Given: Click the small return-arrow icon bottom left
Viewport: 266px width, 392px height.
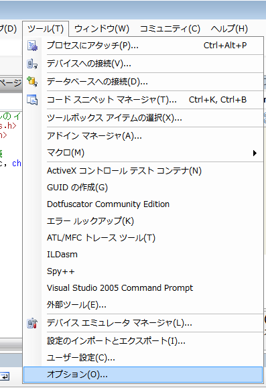Looking at the screenshot, I should pos(5,376).
